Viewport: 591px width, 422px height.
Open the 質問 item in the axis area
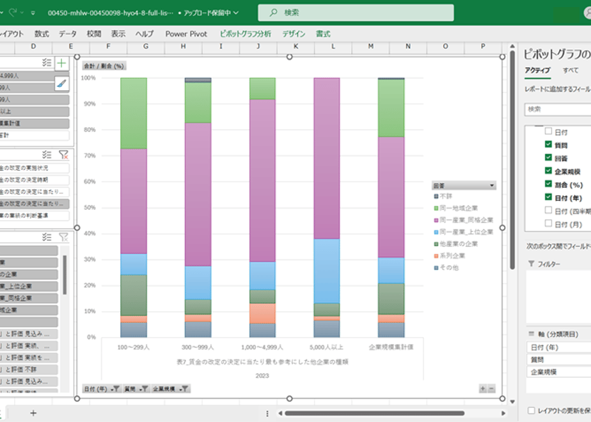[558, 360]
